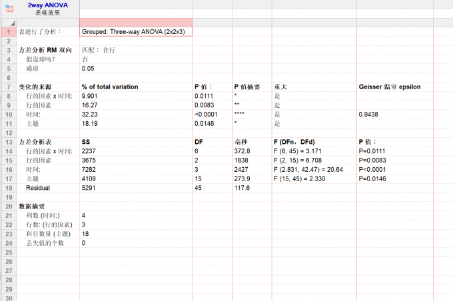Select the P value <0.0001 in row 10
The height and width of the screenshot is (301, 453).
tap(206, 115)
